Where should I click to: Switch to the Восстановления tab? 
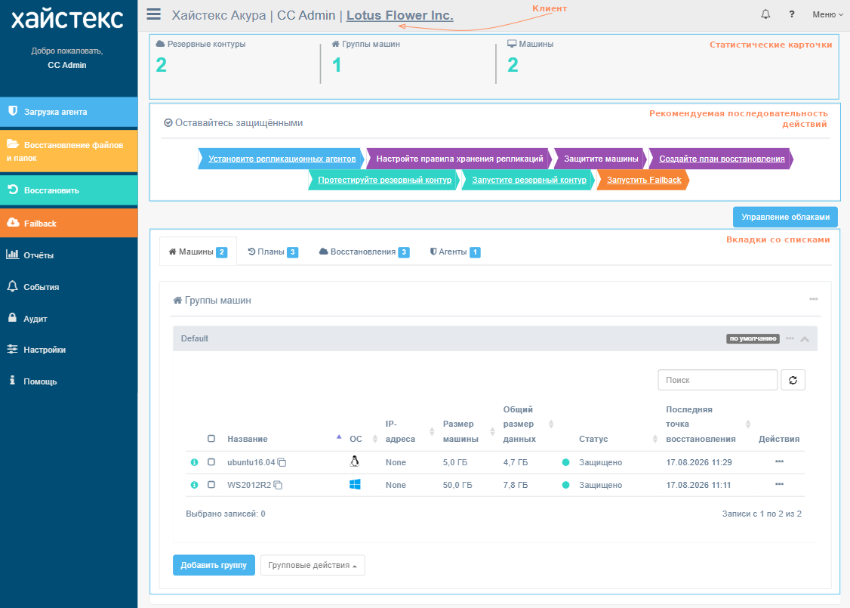coord(365,252)
